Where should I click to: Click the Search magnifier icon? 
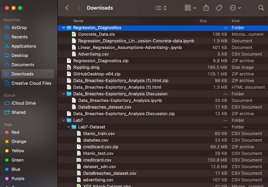click(x=261, y=8)
